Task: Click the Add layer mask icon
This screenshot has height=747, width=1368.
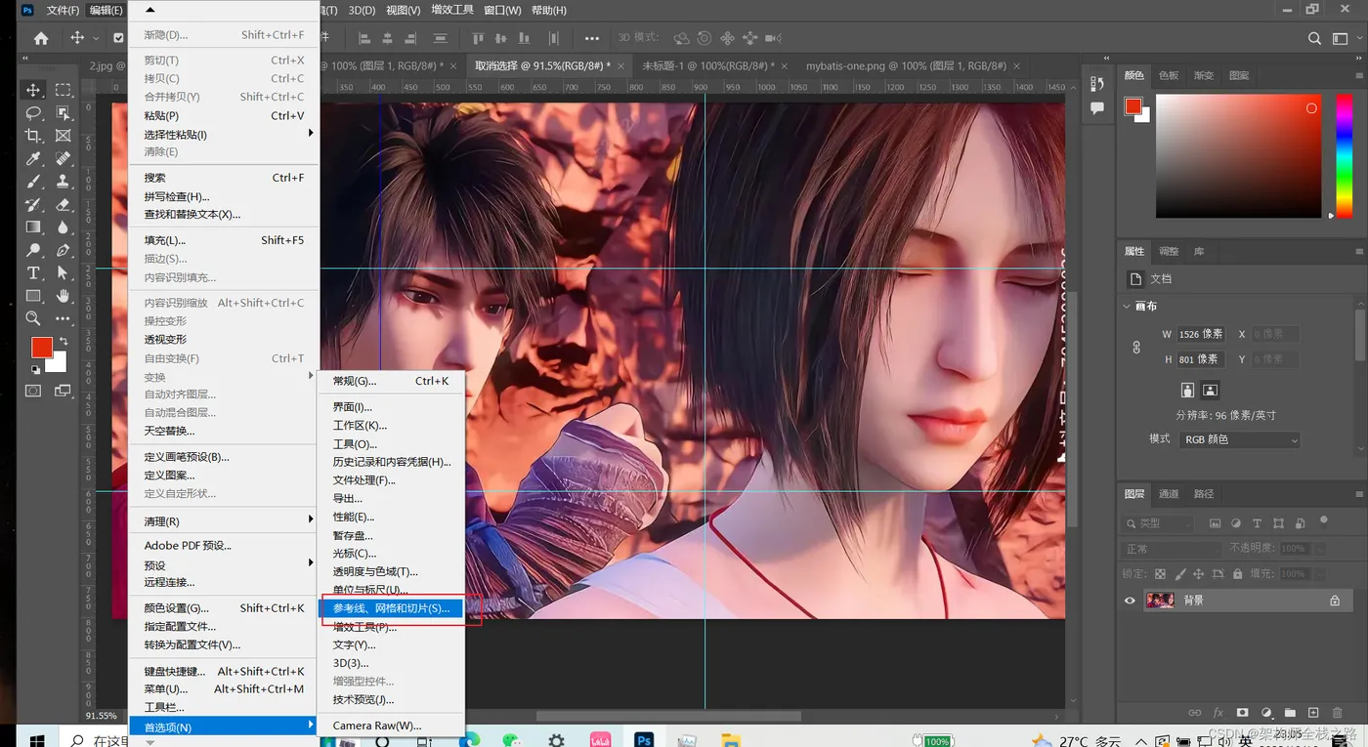Action: [1243, 714]
